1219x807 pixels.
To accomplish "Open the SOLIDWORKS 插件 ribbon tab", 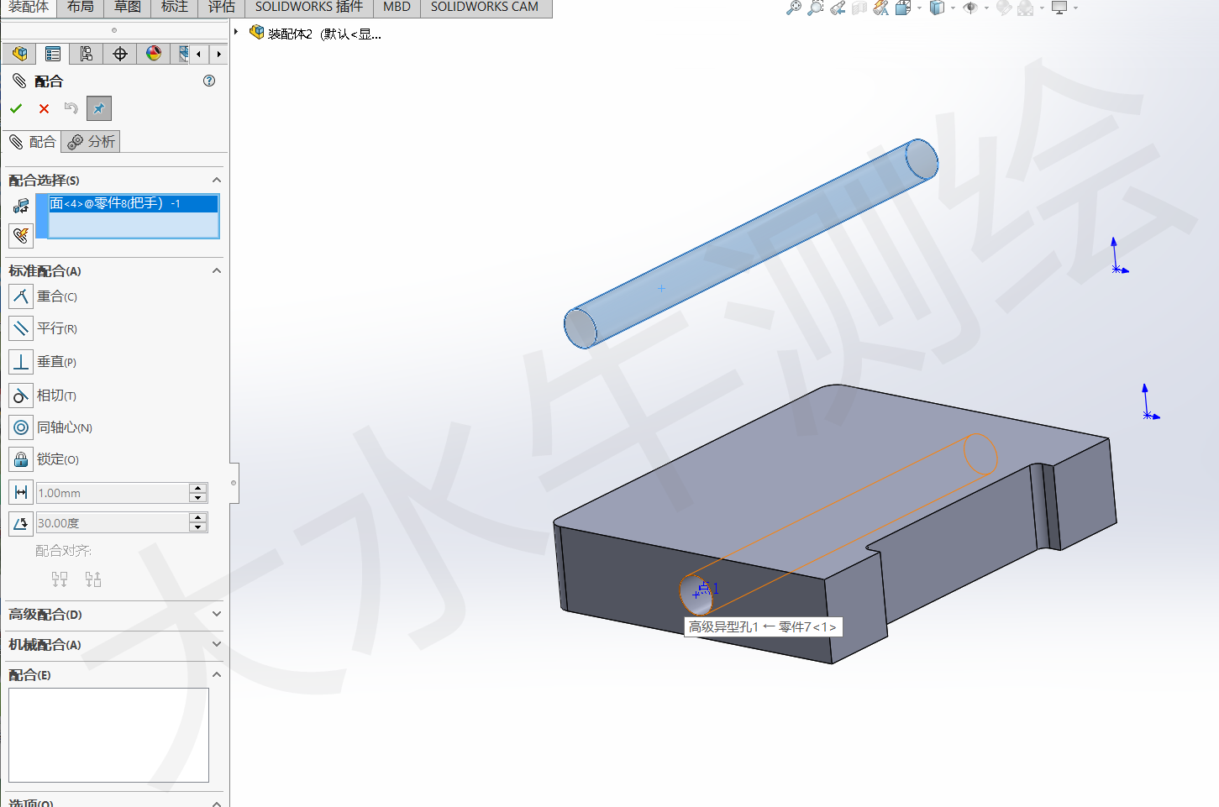I will 309,8.
